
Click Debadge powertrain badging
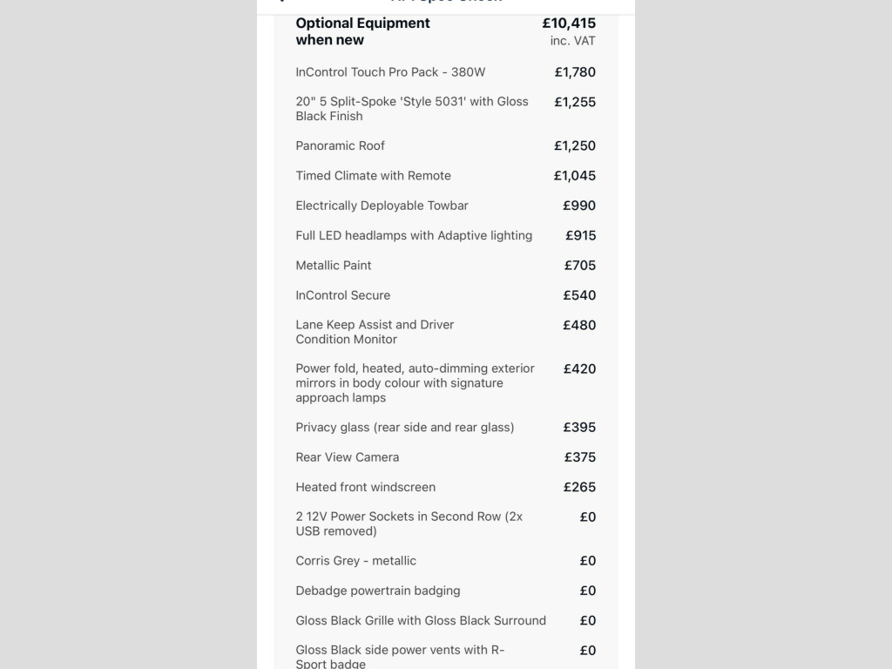[378, 591]
